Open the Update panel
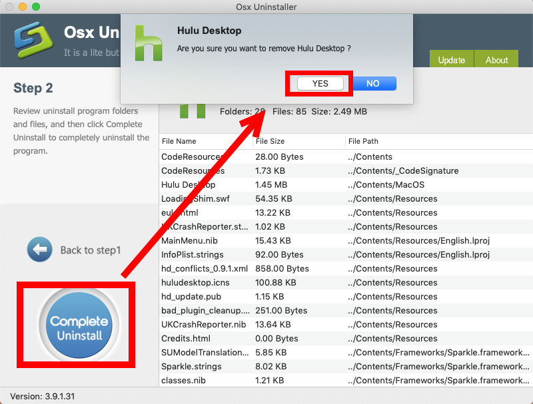Viewport: 533px width, 404px height. pyautogui.click(x=451, y=60)
